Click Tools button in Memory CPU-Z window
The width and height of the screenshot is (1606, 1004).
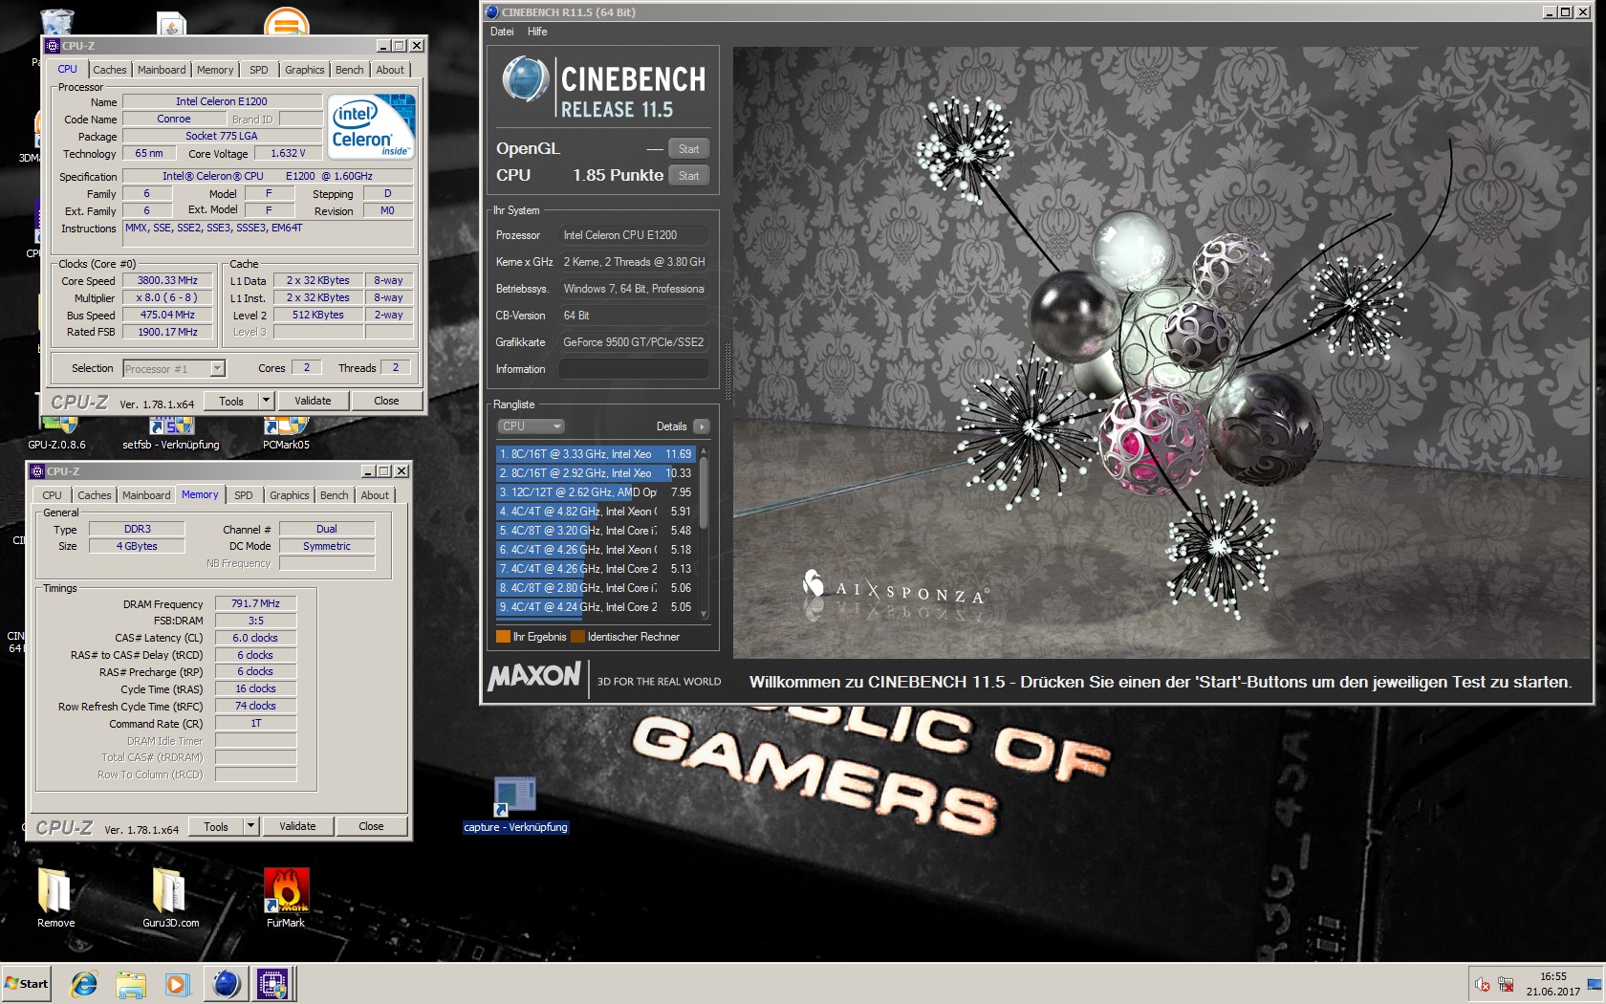[x=216, y=826]
